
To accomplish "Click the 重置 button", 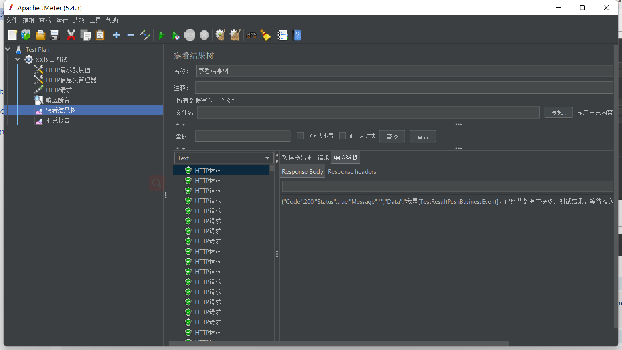I will 423,137.
